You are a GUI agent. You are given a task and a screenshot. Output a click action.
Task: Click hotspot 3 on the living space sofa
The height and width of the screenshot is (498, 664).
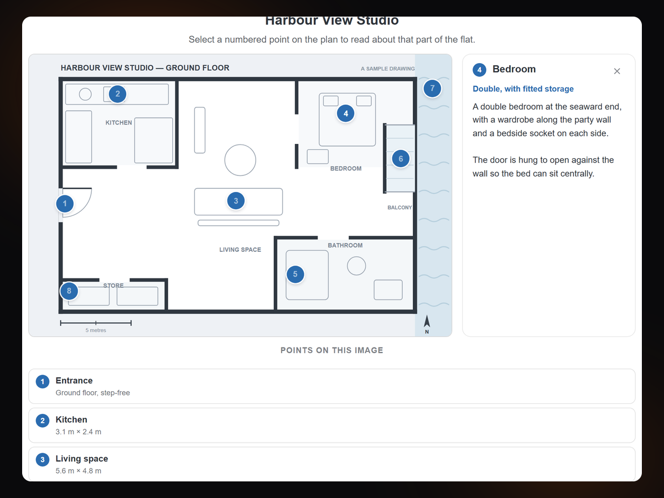click(x=236, y=201)
